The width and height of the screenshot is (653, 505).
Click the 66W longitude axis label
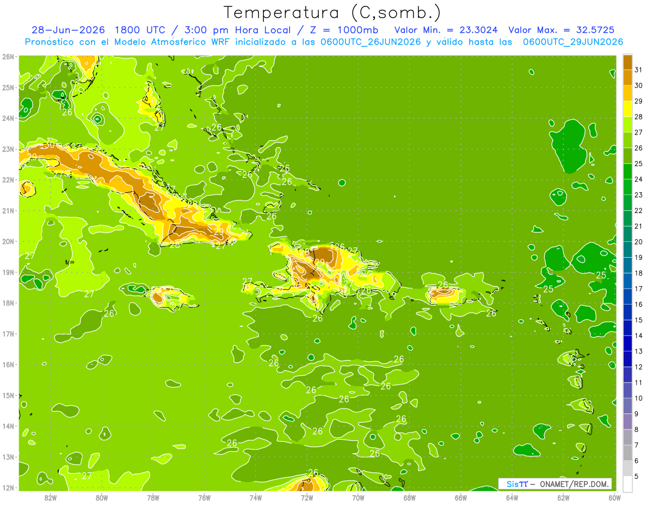pyautogui.click(x=461, y=497)
